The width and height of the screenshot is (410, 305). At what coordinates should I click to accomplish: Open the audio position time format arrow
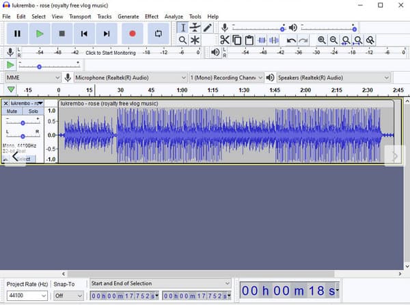click(337, 290)
